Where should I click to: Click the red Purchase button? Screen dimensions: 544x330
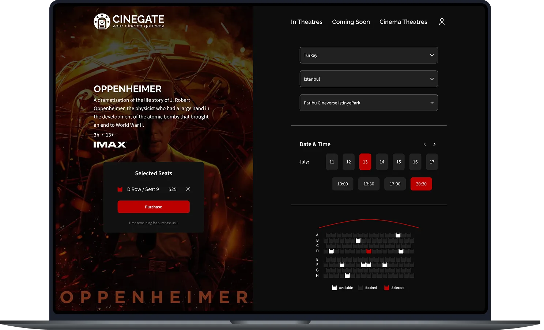point(154,207)
